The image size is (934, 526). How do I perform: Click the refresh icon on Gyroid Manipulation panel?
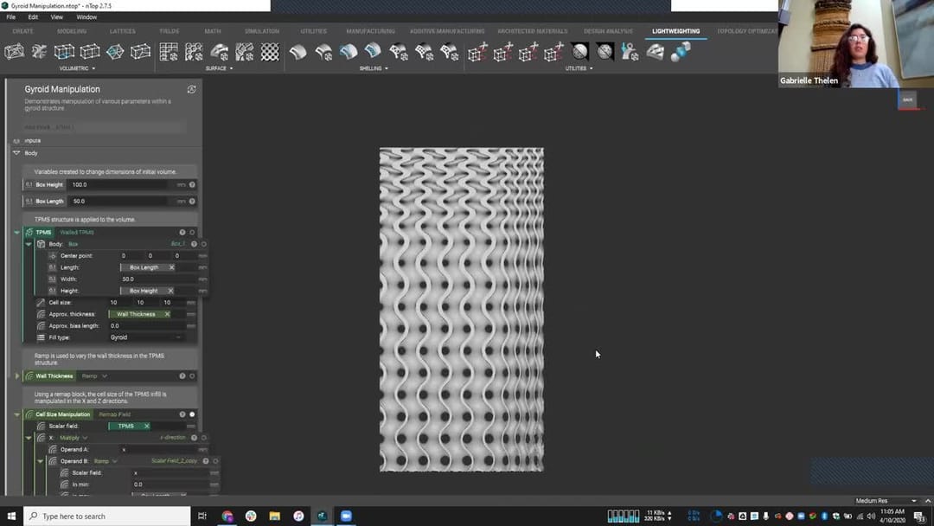tap(191, 88)
